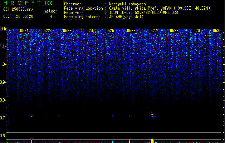225x143 pixels.
Task: Click the 'Receiver' field label
Action: click(x=73, y=13)
